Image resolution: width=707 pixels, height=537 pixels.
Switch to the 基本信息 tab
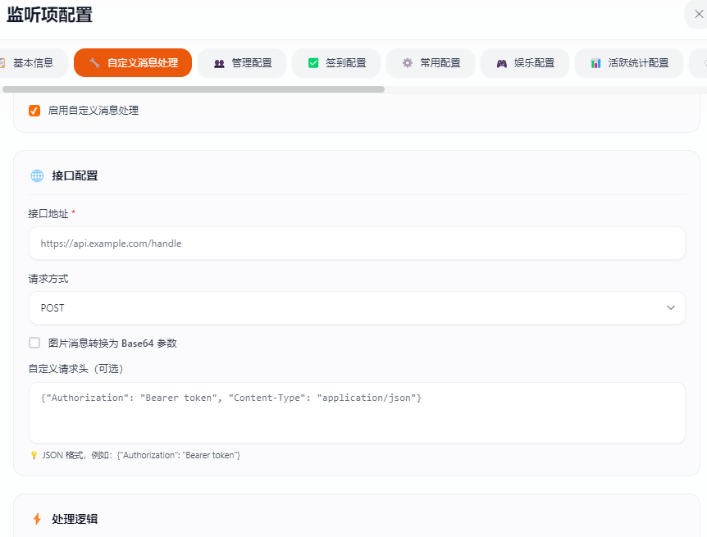point(33,63)
